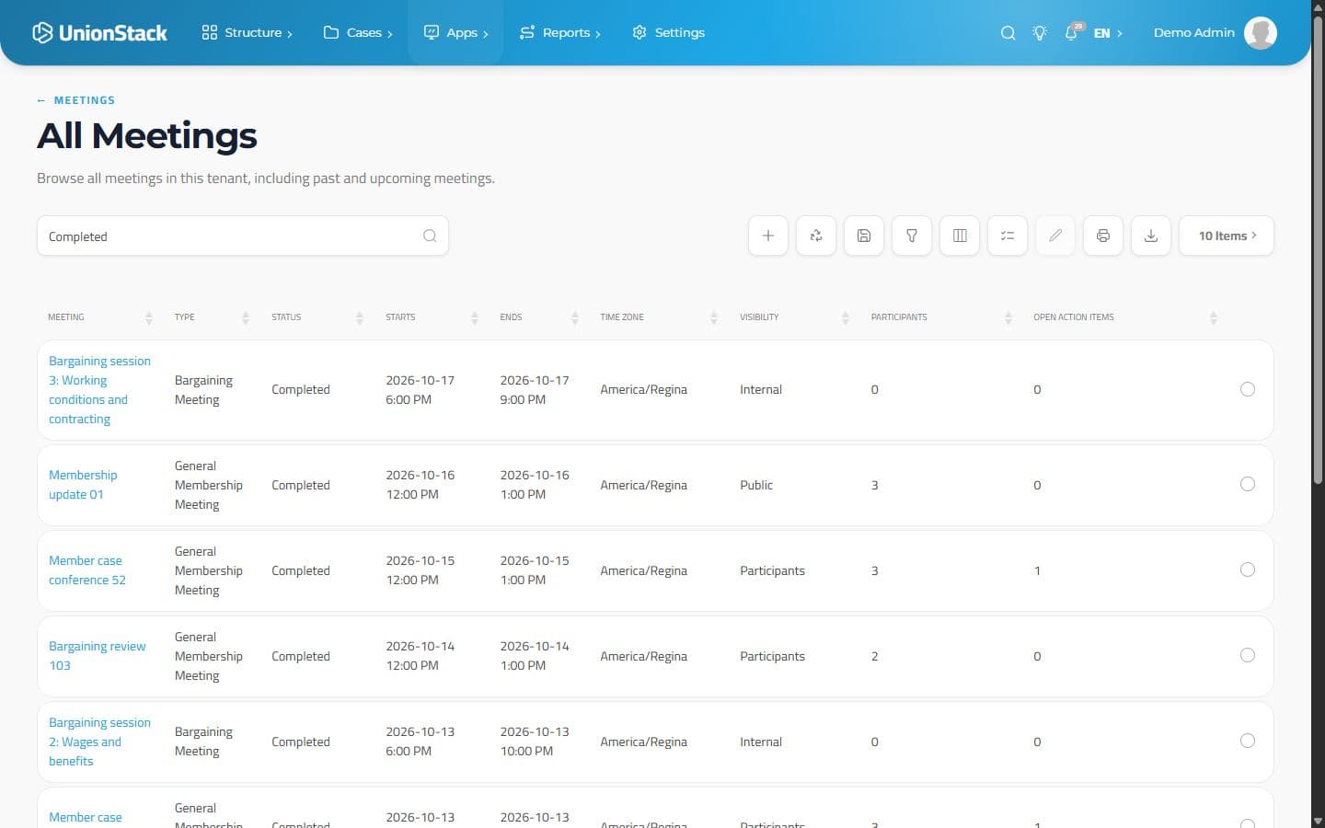Image resolution: width=1325 pixels, height=828 pixels.
Task: Click the save view floppy disk icon
Action: click(864, 236)
